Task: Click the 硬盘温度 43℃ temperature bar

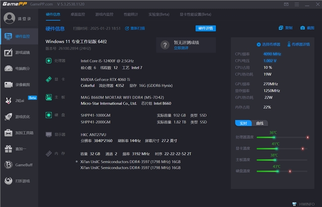Action: (x=282, y=171)
